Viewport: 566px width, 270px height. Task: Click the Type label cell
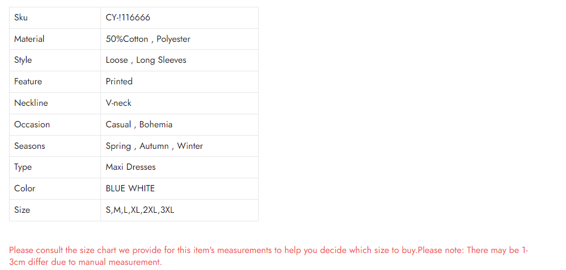(x=55, y=167)
